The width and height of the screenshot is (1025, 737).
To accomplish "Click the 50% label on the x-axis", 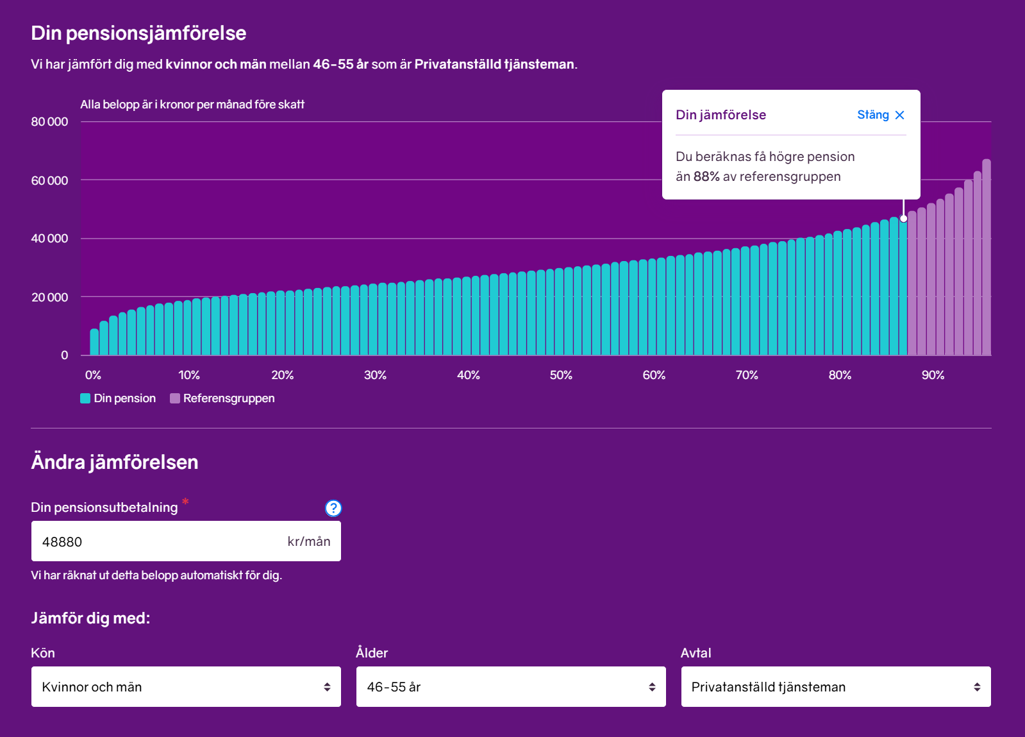I will click(561, 375).
